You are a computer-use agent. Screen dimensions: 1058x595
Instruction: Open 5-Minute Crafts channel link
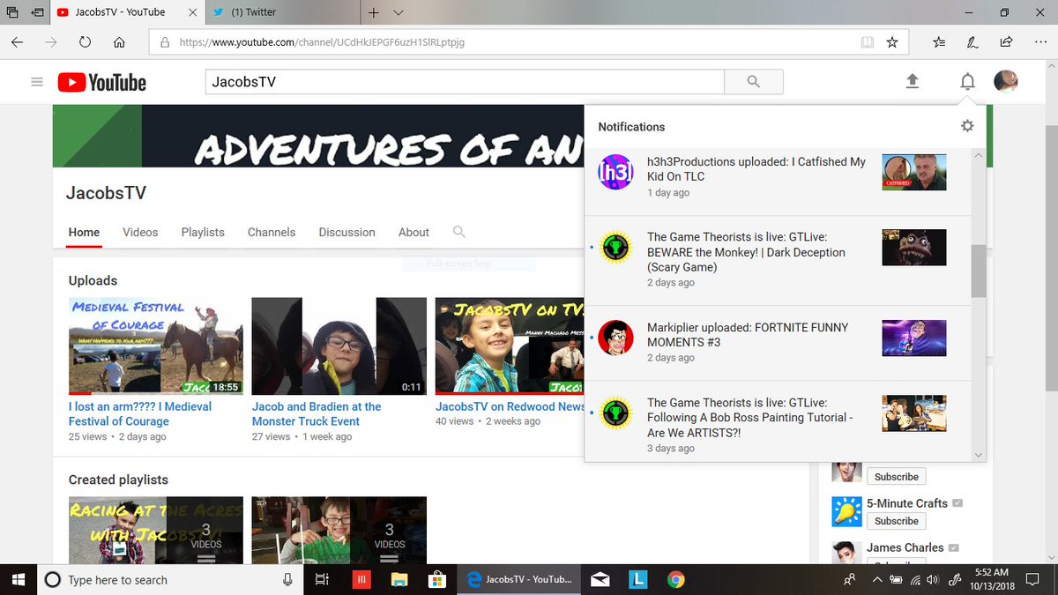tap(906, 503)
